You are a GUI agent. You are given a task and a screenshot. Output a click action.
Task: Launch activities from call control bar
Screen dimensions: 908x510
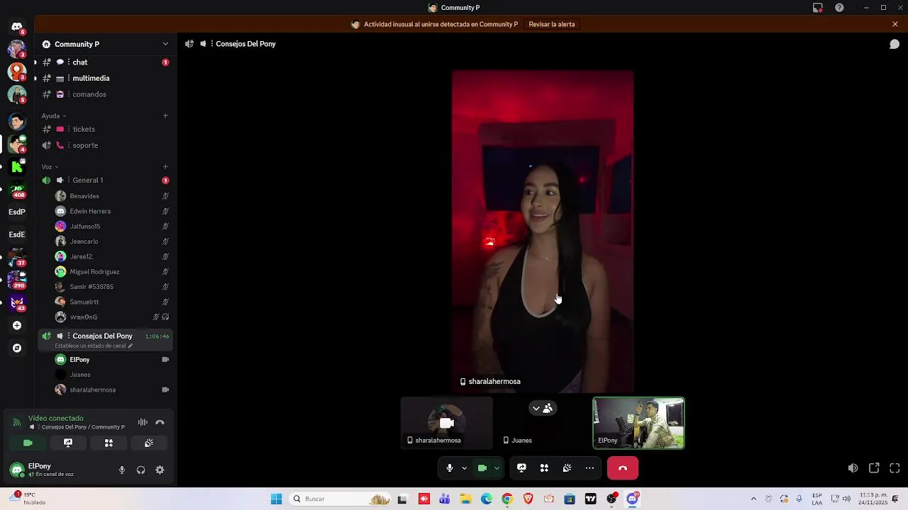tap(544, 468)
